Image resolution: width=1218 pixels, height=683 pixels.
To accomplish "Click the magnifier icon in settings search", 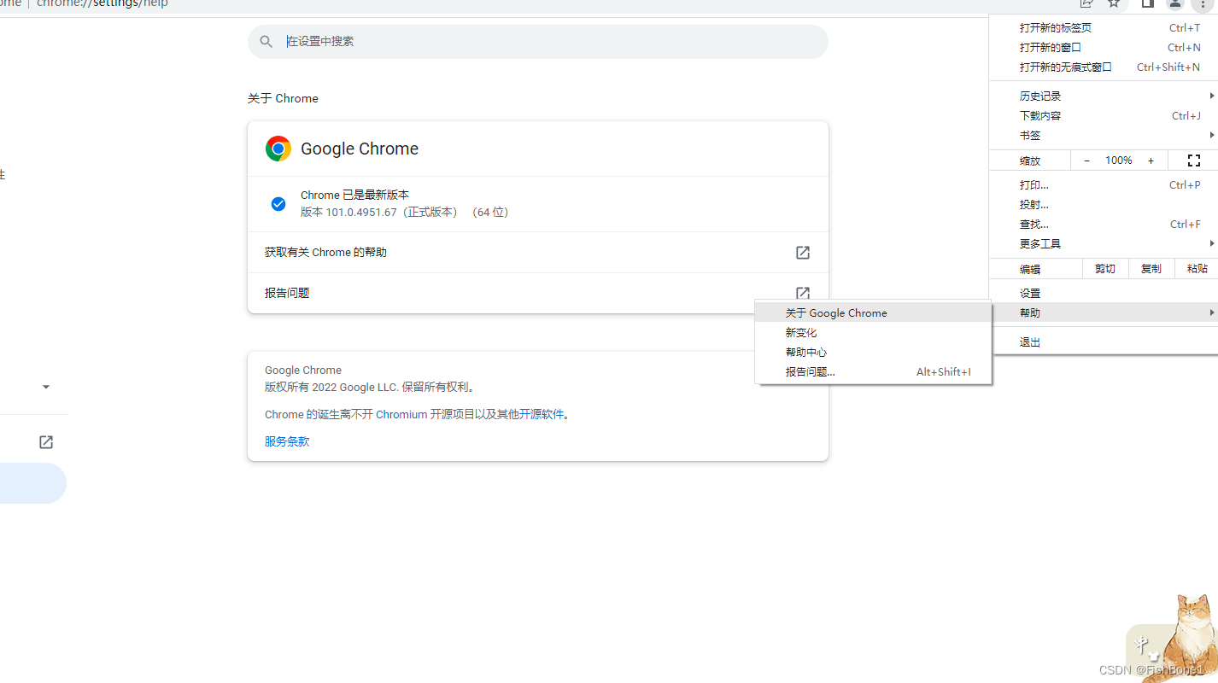I will coord(266,41).
